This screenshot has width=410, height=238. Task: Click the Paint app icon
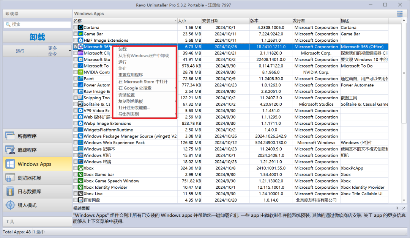[81, 78]
